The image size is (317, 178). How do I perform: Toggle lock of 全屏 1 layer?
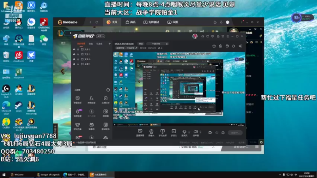point(78,64)
